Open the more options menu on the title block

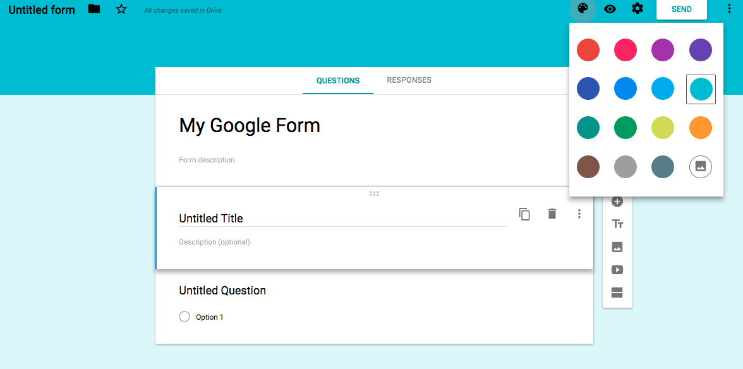[x=579, y=214]
